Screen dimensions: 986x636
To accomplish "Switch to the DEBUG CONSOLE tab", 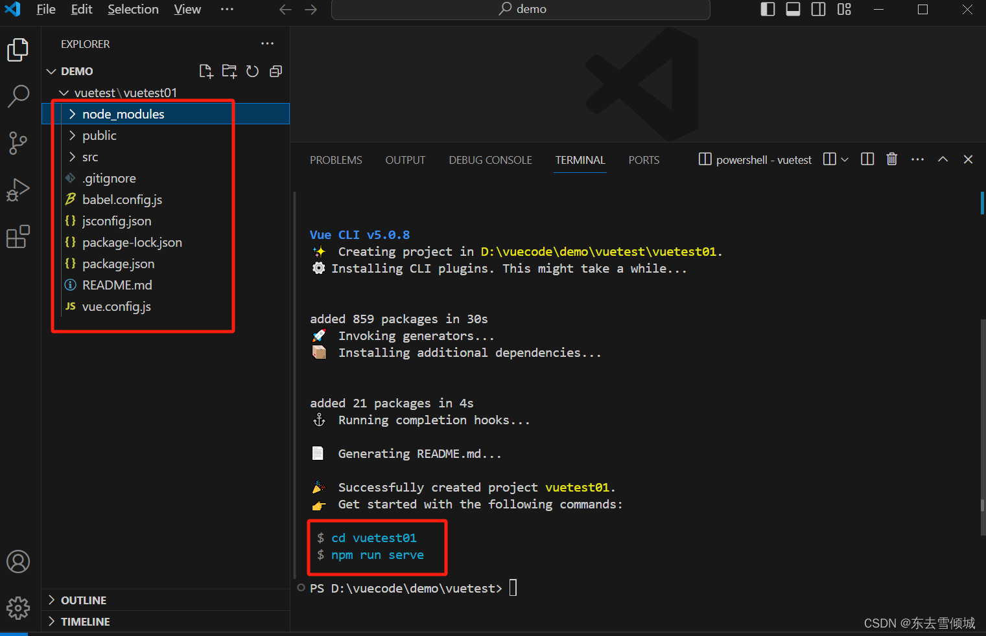I will [490, 160].
